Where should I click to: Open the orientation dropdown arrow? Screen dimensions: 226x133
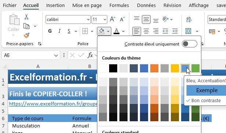[x=171, y=19]
